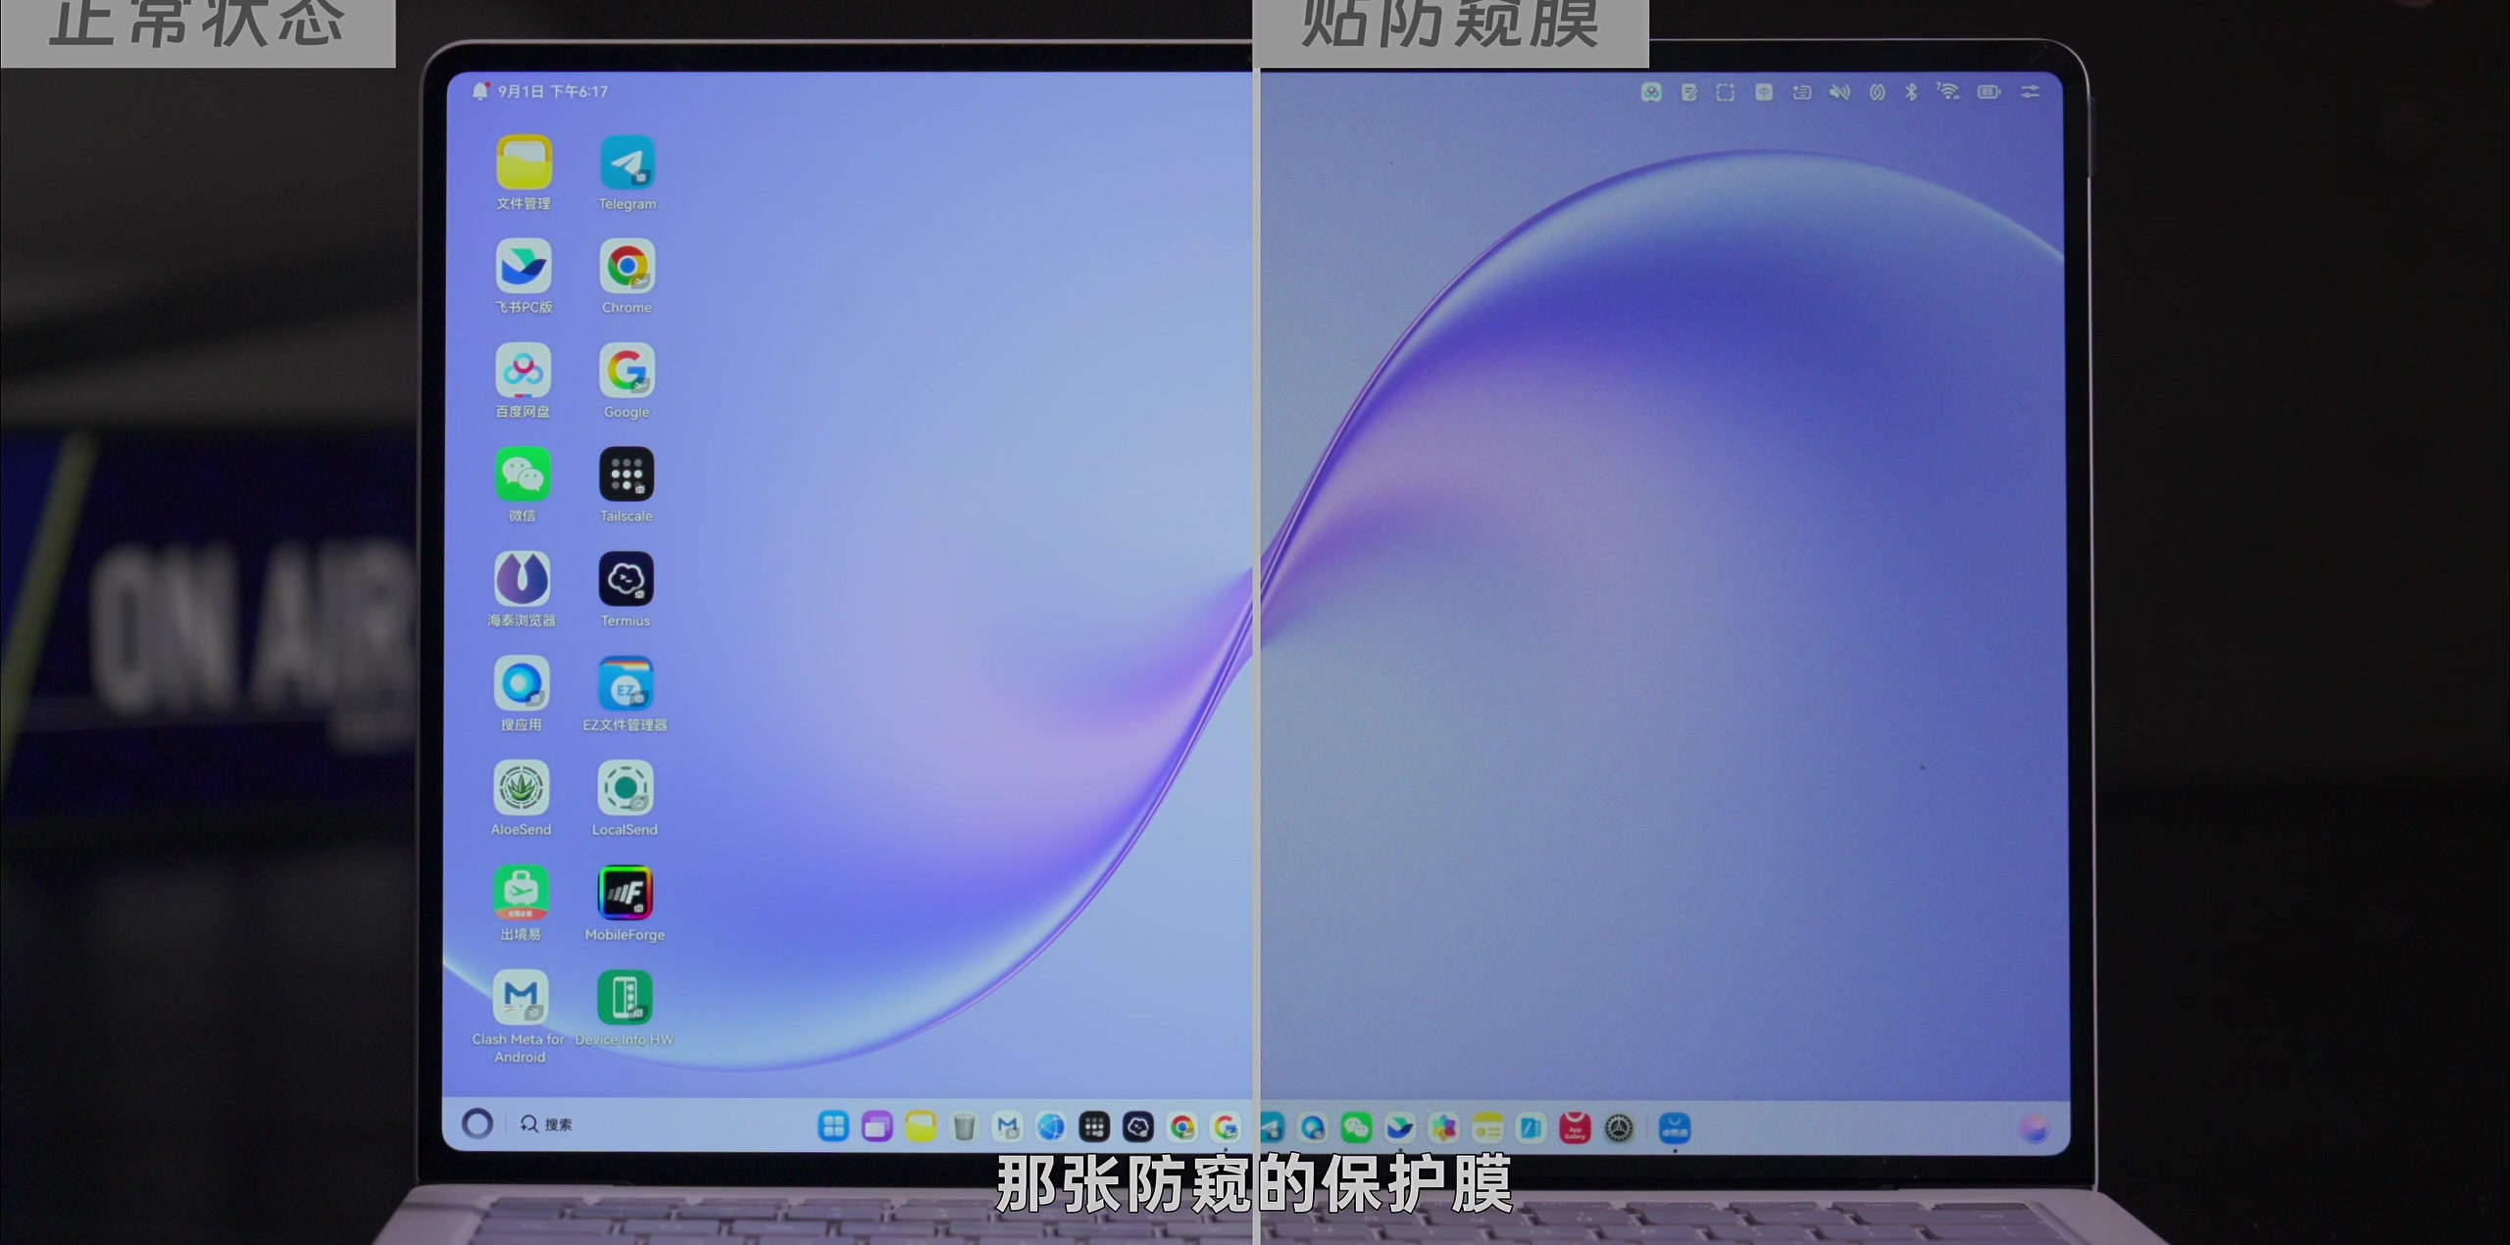Open the globe browser icon in dock
The height and width of the screenshot is (1245, 2510).
coord(1051,1127)
